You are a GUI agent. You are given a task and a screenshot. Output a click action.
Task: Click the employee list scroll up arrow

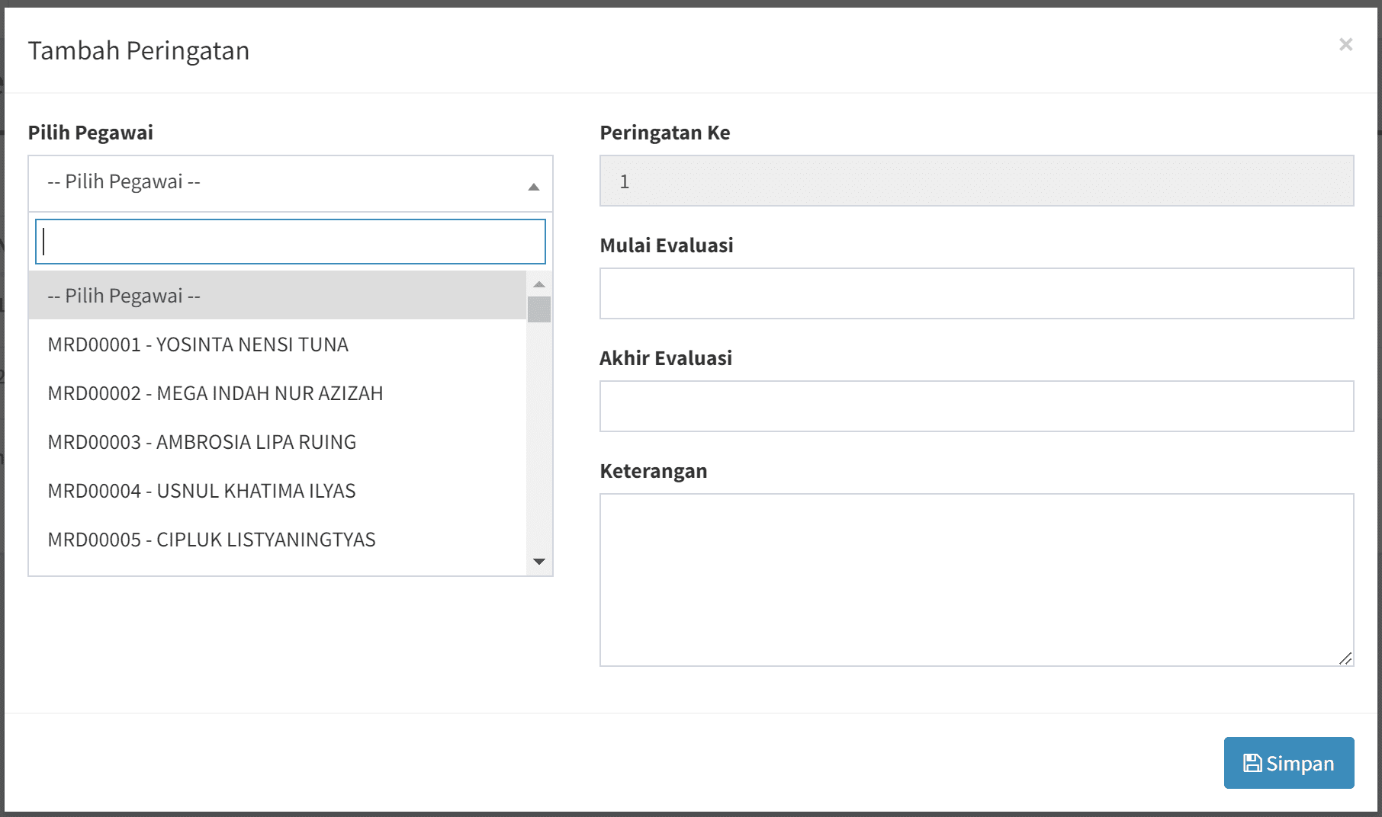(539, 284)
